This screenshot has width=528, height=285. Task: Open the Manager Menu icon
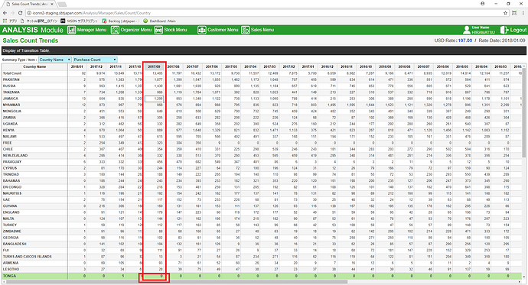pyautogui.click(x=71, y=30)
